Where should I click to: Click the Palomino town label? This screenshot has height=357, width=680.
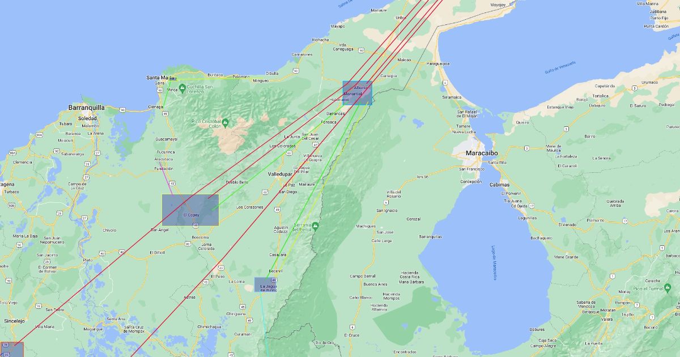(241, 76)
